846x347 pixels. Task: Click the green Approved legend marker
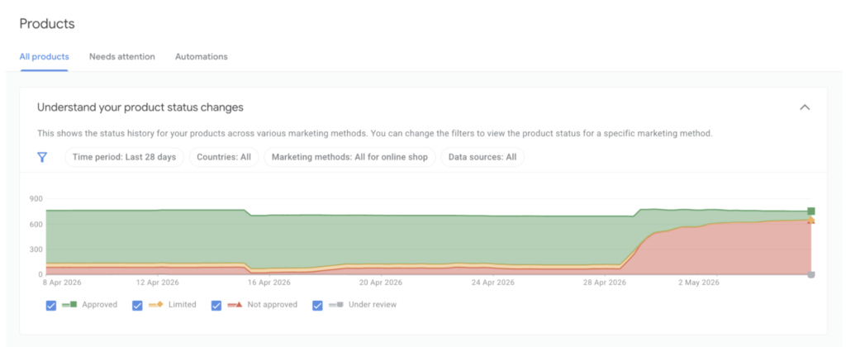coord(69,305)
